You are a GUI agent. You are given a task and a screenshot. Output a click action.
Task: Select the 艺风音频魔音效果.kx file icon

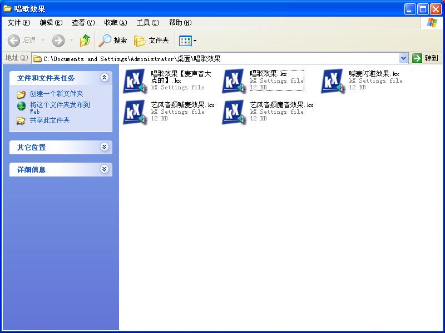(233, 112)
